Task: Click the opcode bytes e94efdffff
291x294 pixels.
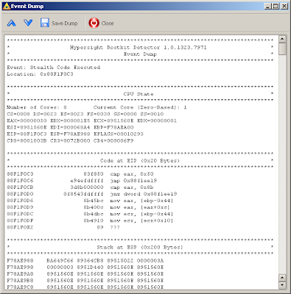Action: pos(87,181)
